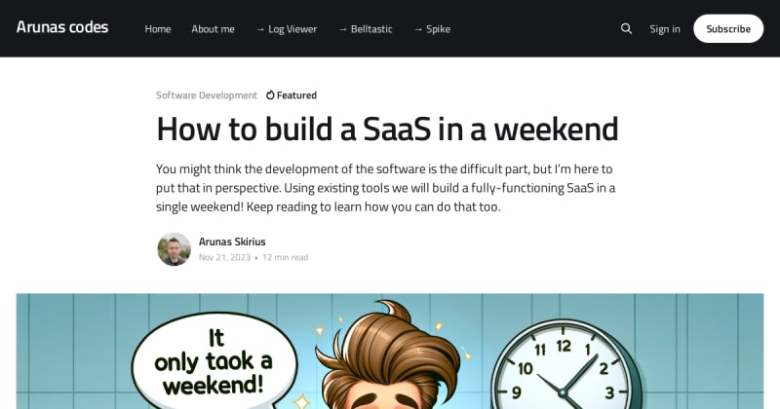This screenshot has height=409, width=780.
Task: Click Arunas Skirius author avatar photo
Action: click(174, 249)
